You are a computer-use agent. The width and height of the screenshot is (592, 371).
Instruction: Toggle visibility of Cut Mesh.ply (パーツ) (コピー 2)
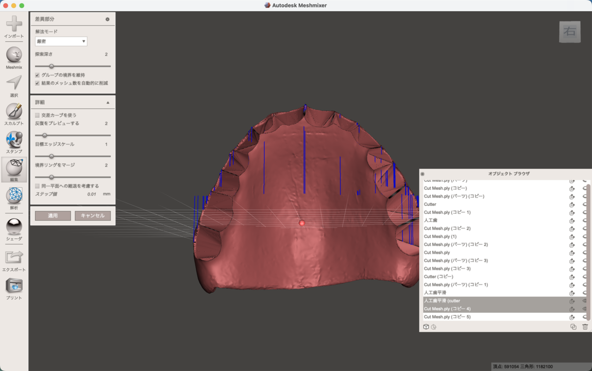tap(585, 244)
